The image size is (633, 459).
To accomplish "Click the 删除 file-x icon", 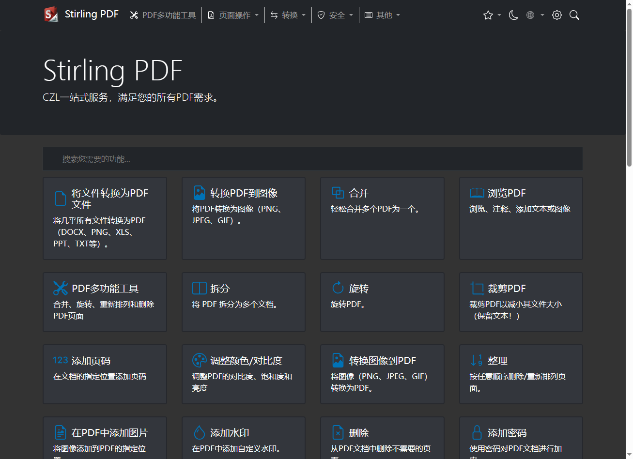I will tap(338, 432).
